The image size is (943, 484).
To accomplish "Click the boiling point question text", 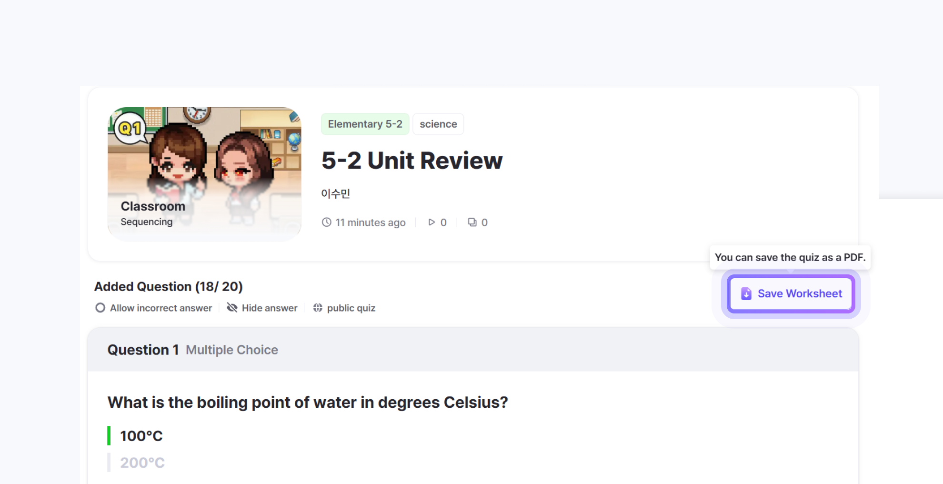I will coord(308,403).
